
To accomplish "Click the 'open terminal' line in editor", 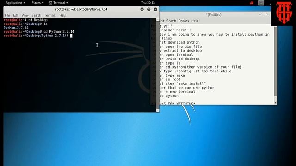I will (x=176, y=55).
